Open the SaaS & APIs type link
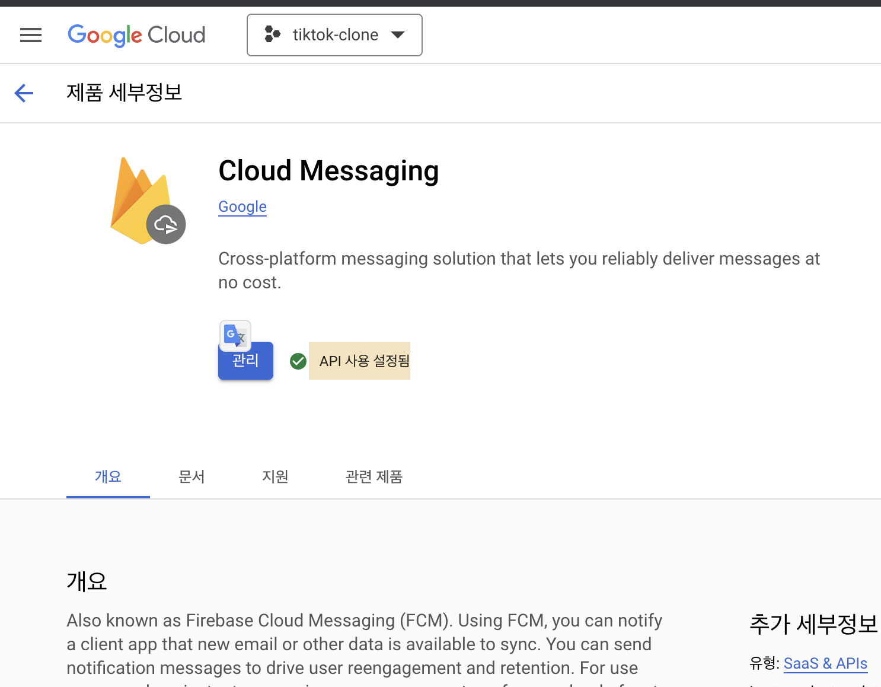The width and height of the screenshot is (881, 687). 825,663
